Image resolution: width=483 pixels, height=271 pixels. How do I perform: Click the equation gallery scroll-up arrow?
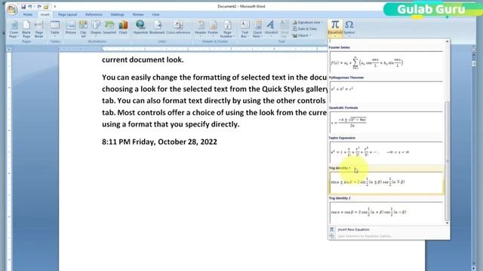click(447, 41)
